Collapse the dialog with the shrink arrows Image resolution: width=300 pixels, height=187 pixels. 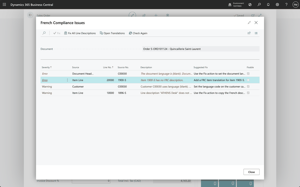(249, 23)
